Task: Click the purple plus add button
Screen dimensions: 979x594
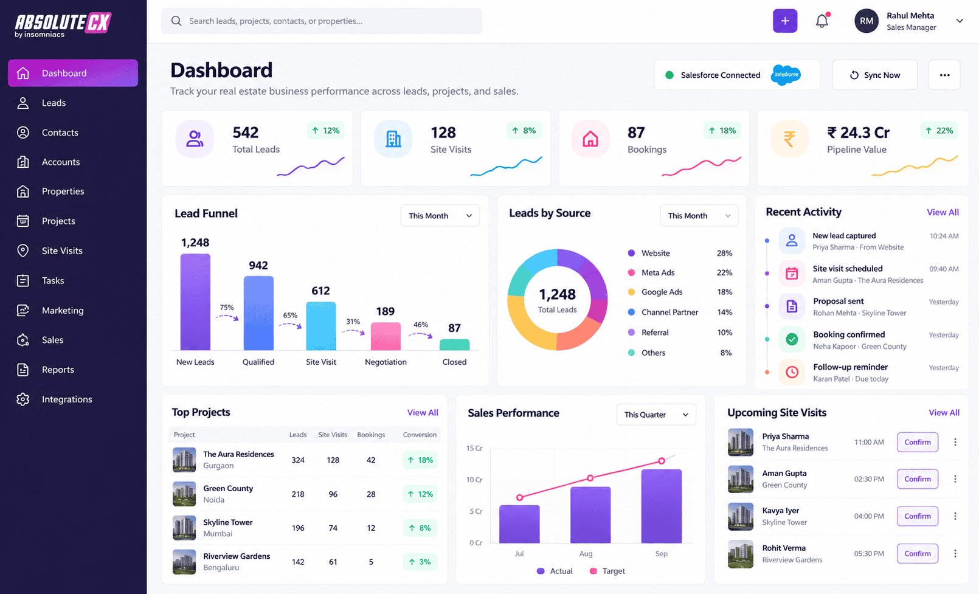Action: click(x=785, y=21)
